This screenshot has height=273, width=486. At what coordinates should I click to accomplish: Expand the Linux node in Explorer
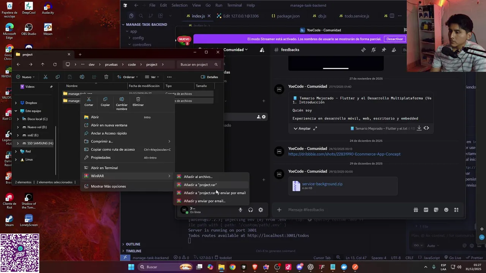pos(16,160)
